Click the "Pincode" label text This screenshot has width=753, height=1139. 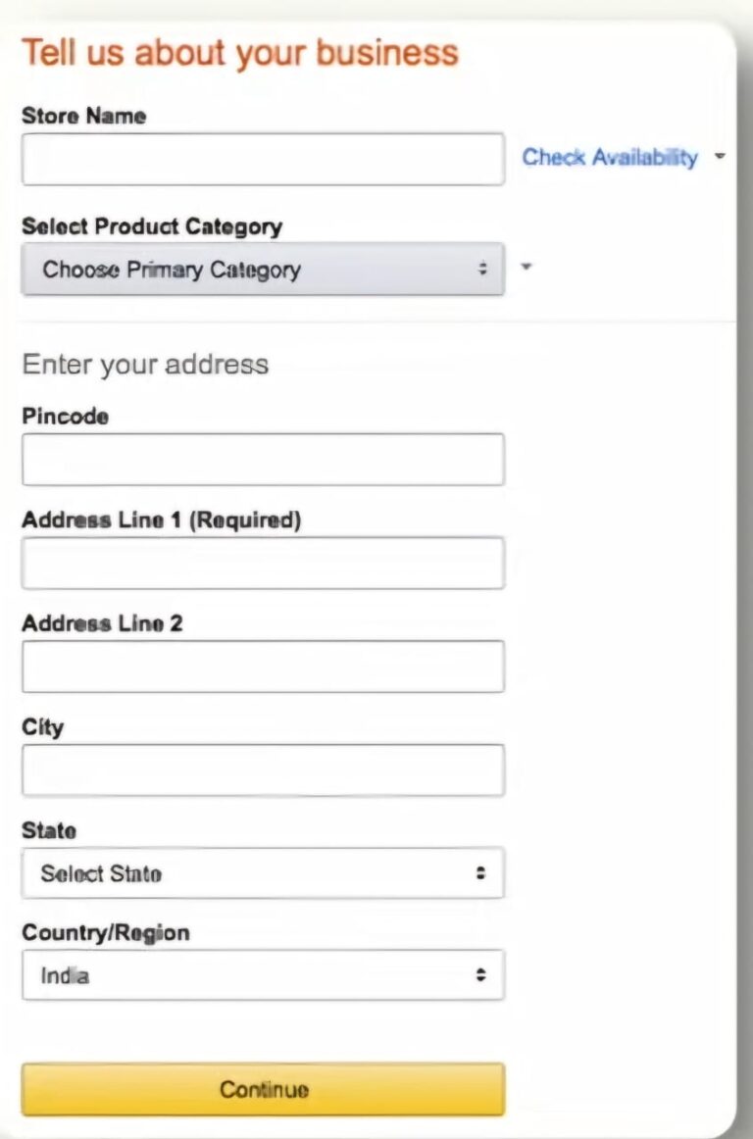click(65, 417)
